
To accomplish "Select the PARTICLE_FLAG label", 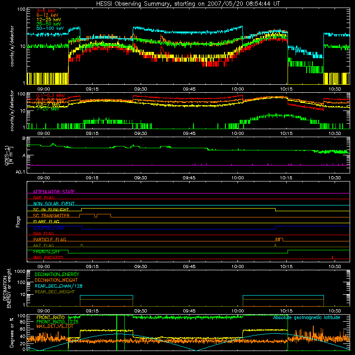I will (50, 239).
